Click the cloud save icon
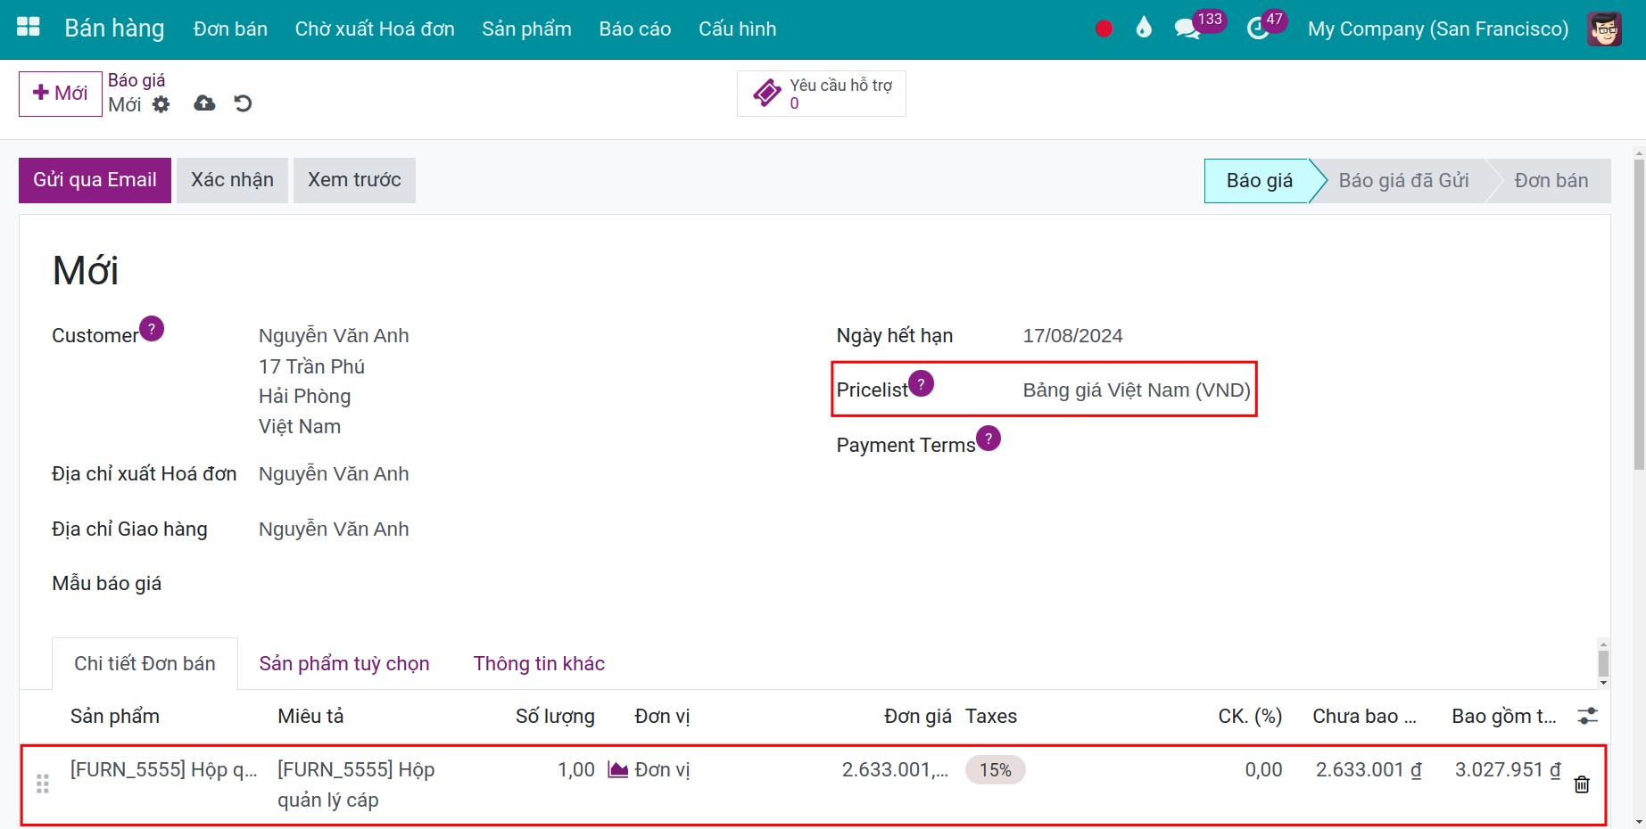Image resolution: width=1646 pixels, height=829 pixels. click(204, 103)
